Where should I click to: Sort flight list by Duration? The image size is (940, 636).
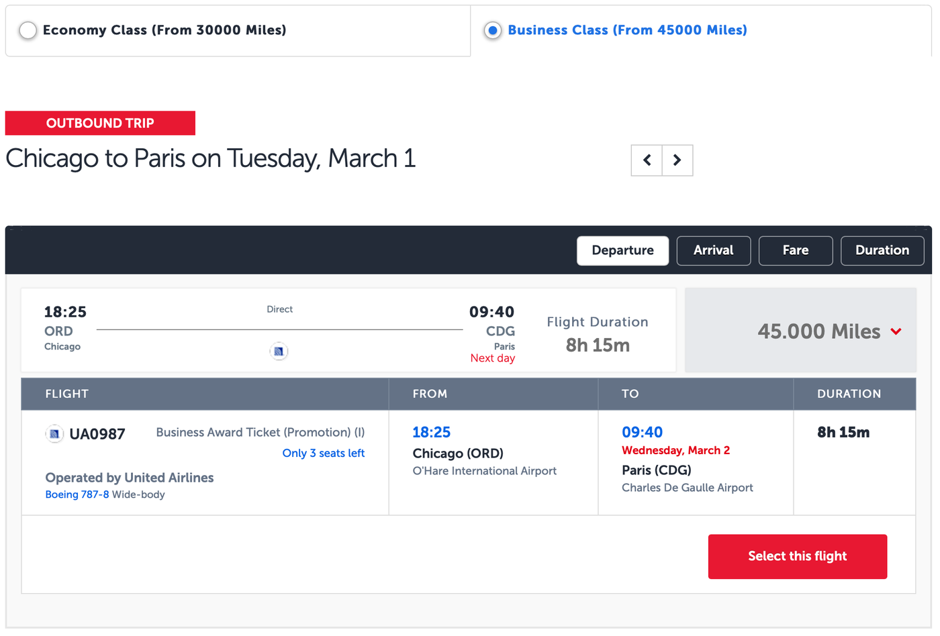(882, 250)
